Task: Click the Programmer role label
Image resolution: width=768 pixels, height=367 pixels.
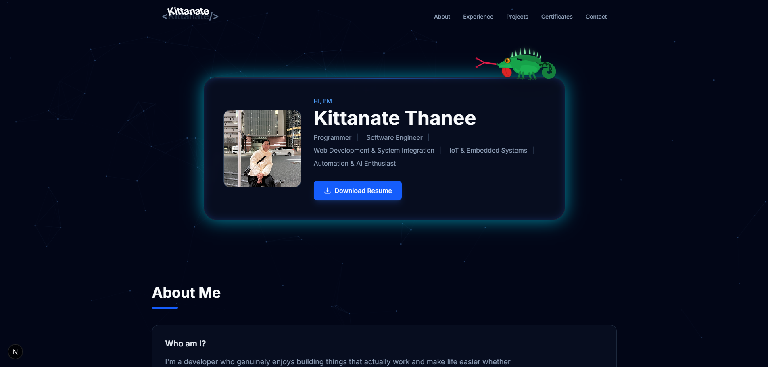Action: pos(332,137)
